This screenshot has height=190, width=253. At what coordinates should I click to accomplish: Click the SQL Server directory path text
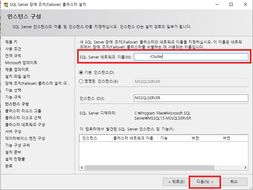[x=163, y=116]
